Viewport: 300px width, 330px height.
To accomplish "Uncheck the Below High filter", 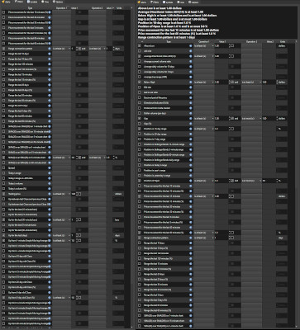I will coord(140,82).
